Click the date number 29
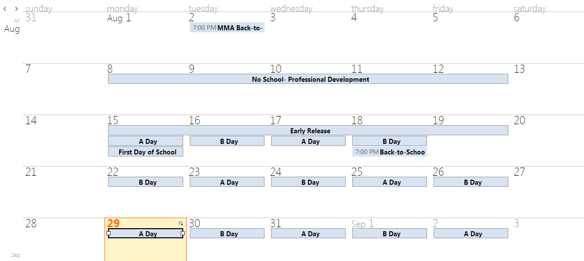Image resolution: width=584 pixels, height=261 pixels. point(114,223)
